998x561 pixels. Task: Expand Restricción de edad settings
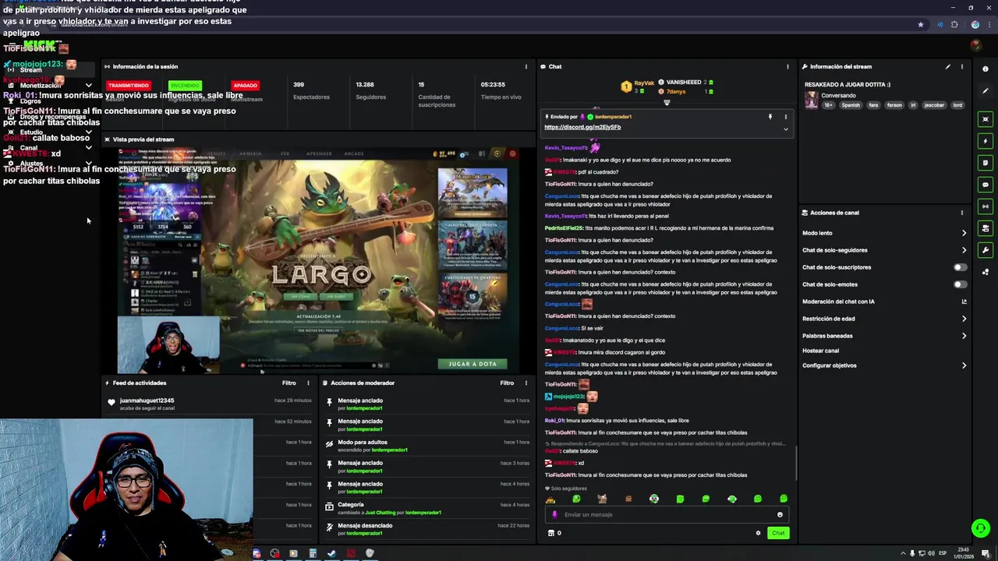(x=964, y=319)
